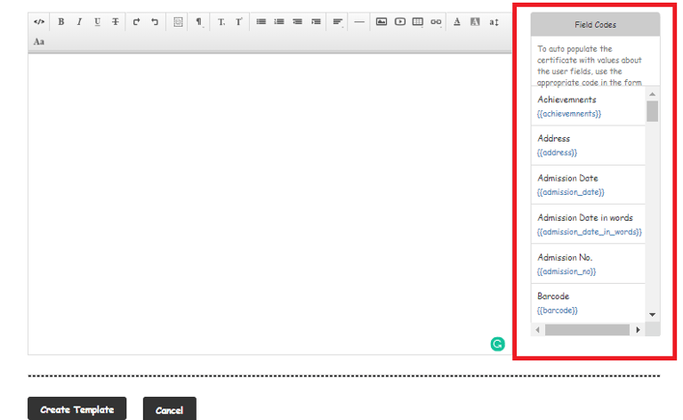Click the Barcode field label
The image size is (683, 420).
pos(553,295)
